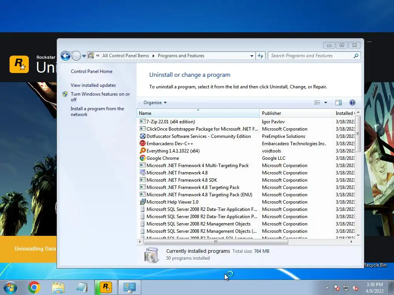Toggle the preview pane button

(339, 102)
